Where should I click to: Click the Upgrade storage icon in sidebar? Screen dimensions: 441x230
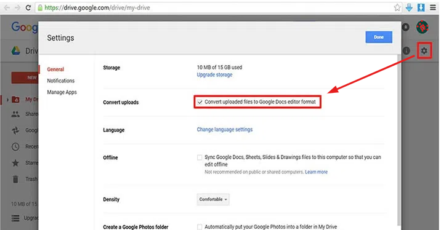tap(15, 218)
